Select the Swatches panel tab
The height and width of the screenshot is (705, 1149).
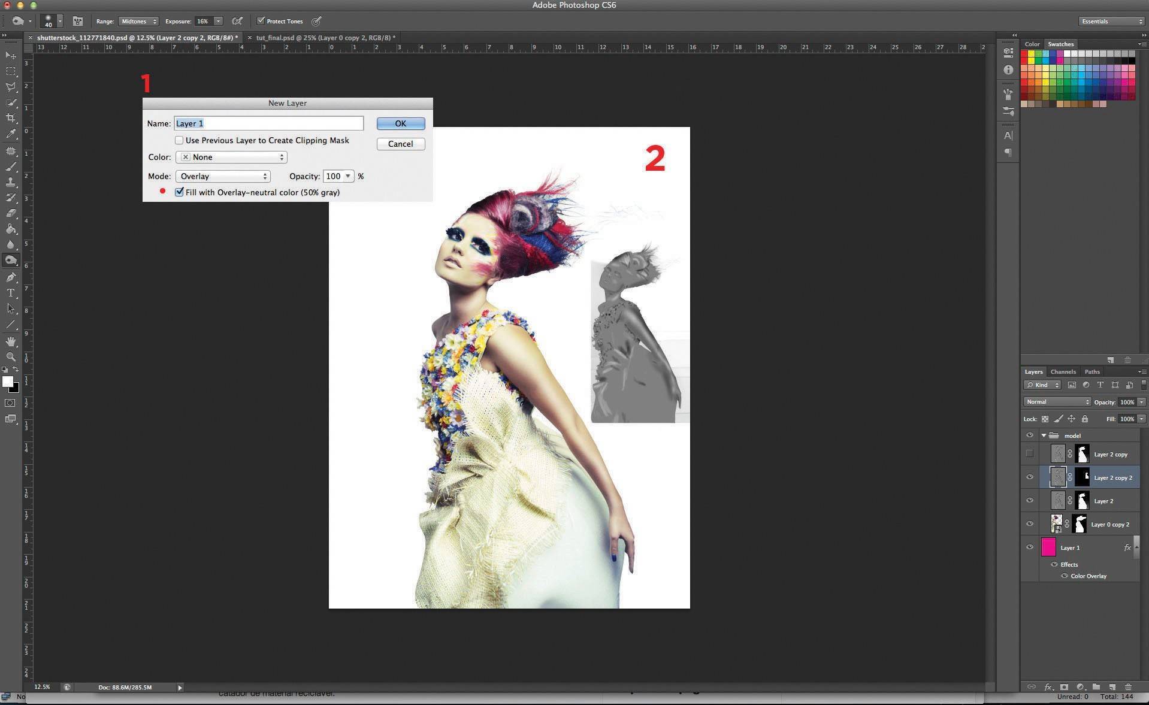[1060, 44]
